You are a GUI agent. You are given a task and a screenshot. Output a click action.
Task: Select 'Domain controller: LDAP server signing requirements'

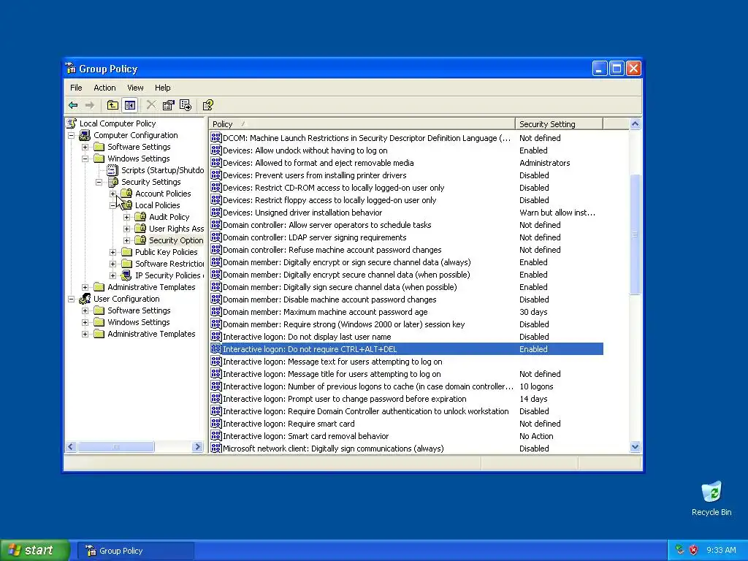coord(314,237)
